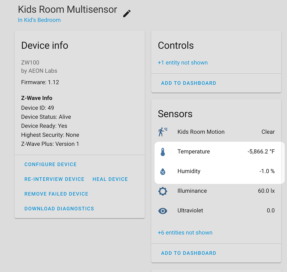Screen dimensions: 287x272
Task: Open the Kids Room Motion sensor entry
Action: point(201,132)
